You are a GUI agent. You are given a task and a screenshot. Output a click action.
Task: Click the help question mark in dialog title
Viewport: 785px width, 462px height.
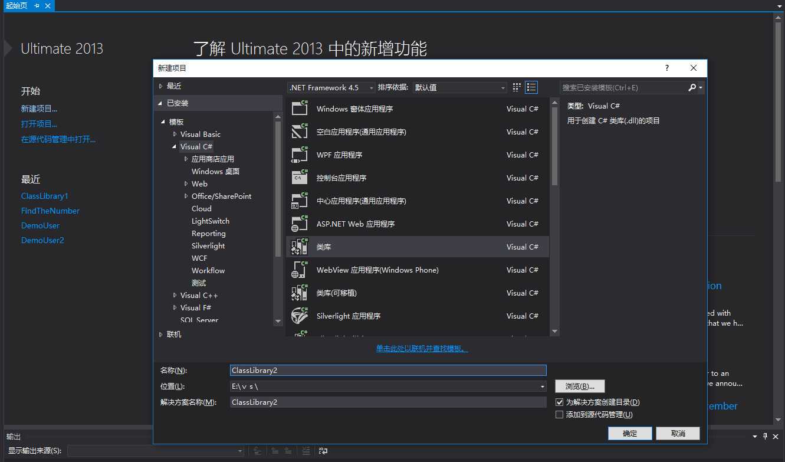[667, 68]
